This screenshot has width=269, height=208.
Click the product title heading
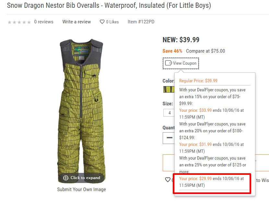[109, 6]
